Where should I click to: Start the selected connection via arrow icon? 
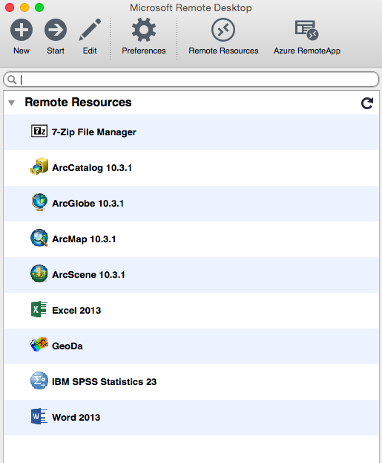tap(56, 30)
